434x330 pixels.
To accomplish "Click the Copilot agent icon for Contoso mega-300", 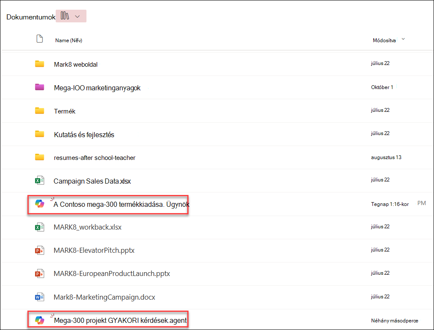I will click(x=40, y=204).
